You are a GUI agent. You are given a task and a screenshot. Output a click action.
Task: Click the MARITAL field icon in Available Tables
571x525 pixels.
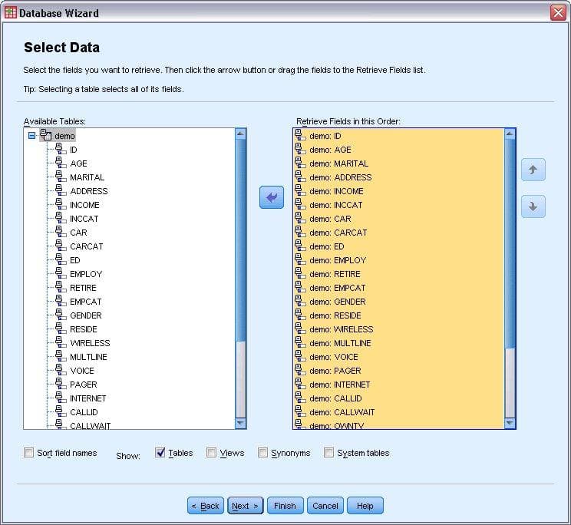click(61, 177)
